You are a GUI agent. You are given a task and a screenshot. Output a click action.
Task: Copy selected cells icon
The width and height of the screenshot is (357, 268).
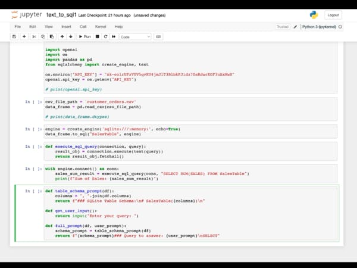click(43, 37)
